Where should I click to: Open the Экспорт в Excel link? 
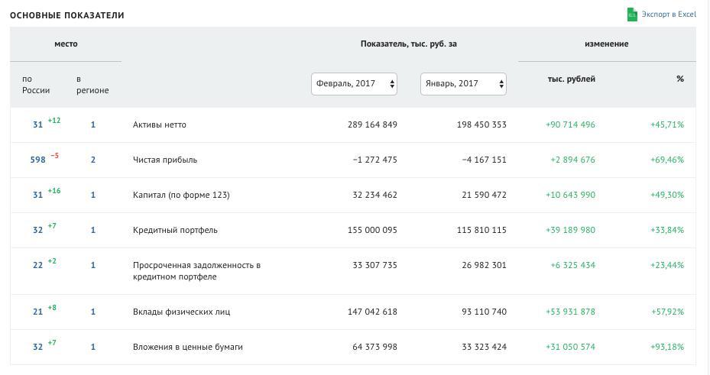669,14
